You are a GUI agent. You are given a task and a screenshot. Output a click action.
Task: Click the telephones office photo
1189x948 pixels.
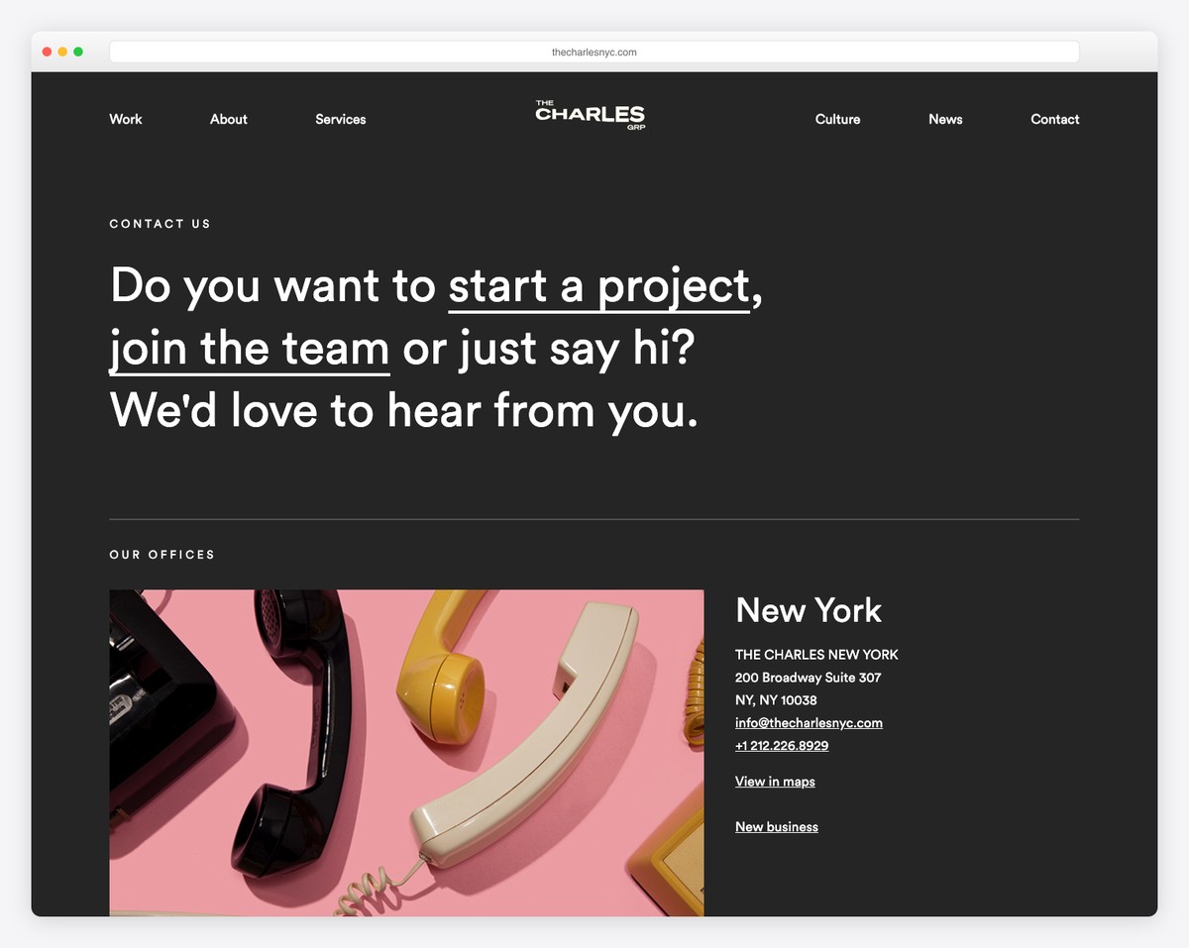[x=406, y=753]
